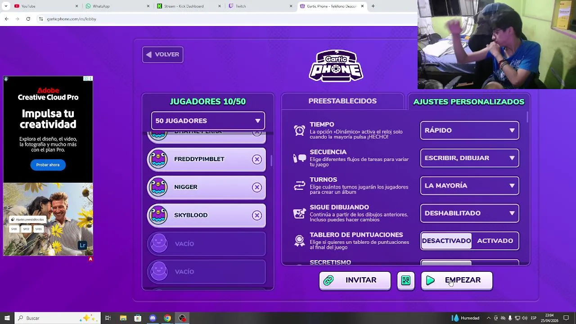Reload the Gartic Phone page
Image resolution: width=576 pixels, height=324 pixels.
click(28, 19)
